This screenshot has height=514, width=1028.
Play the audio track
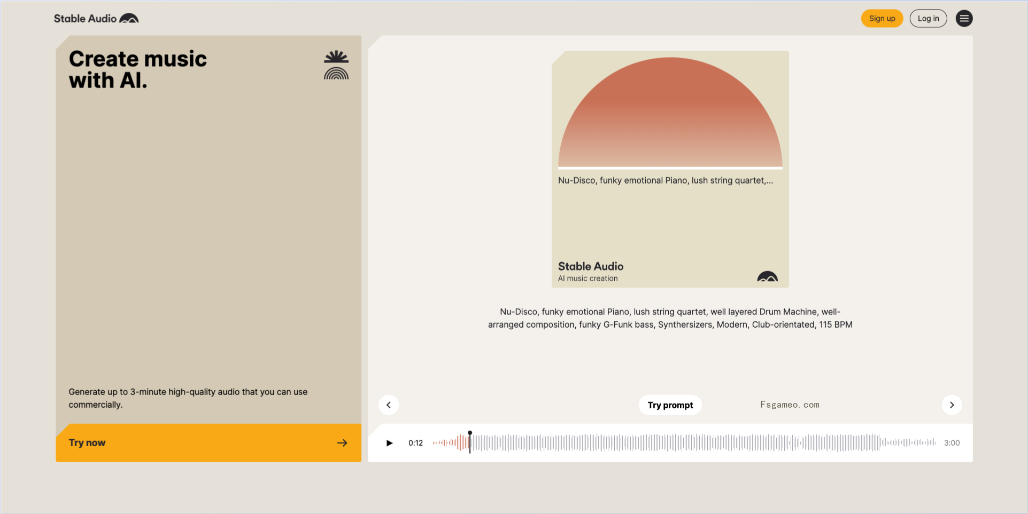389,443
